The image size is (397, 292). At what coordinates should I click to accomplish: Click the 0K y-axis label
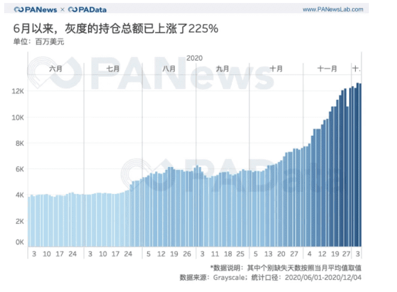click(x=20, y=242)
